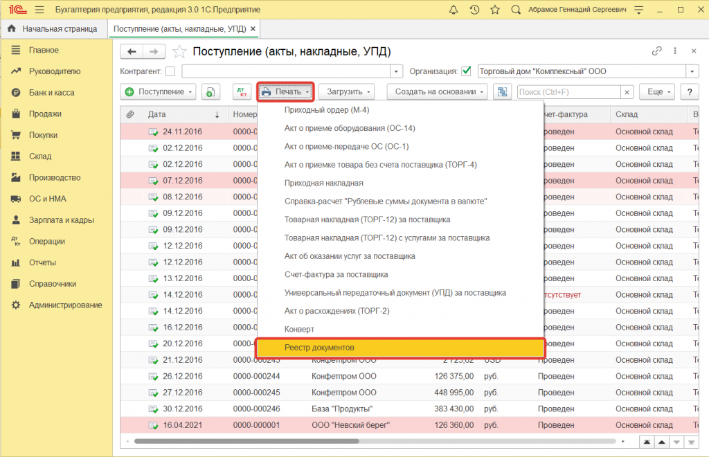Click the Поступление create button
The width and height of the screenshot is (709, 457).
[159, 92]
